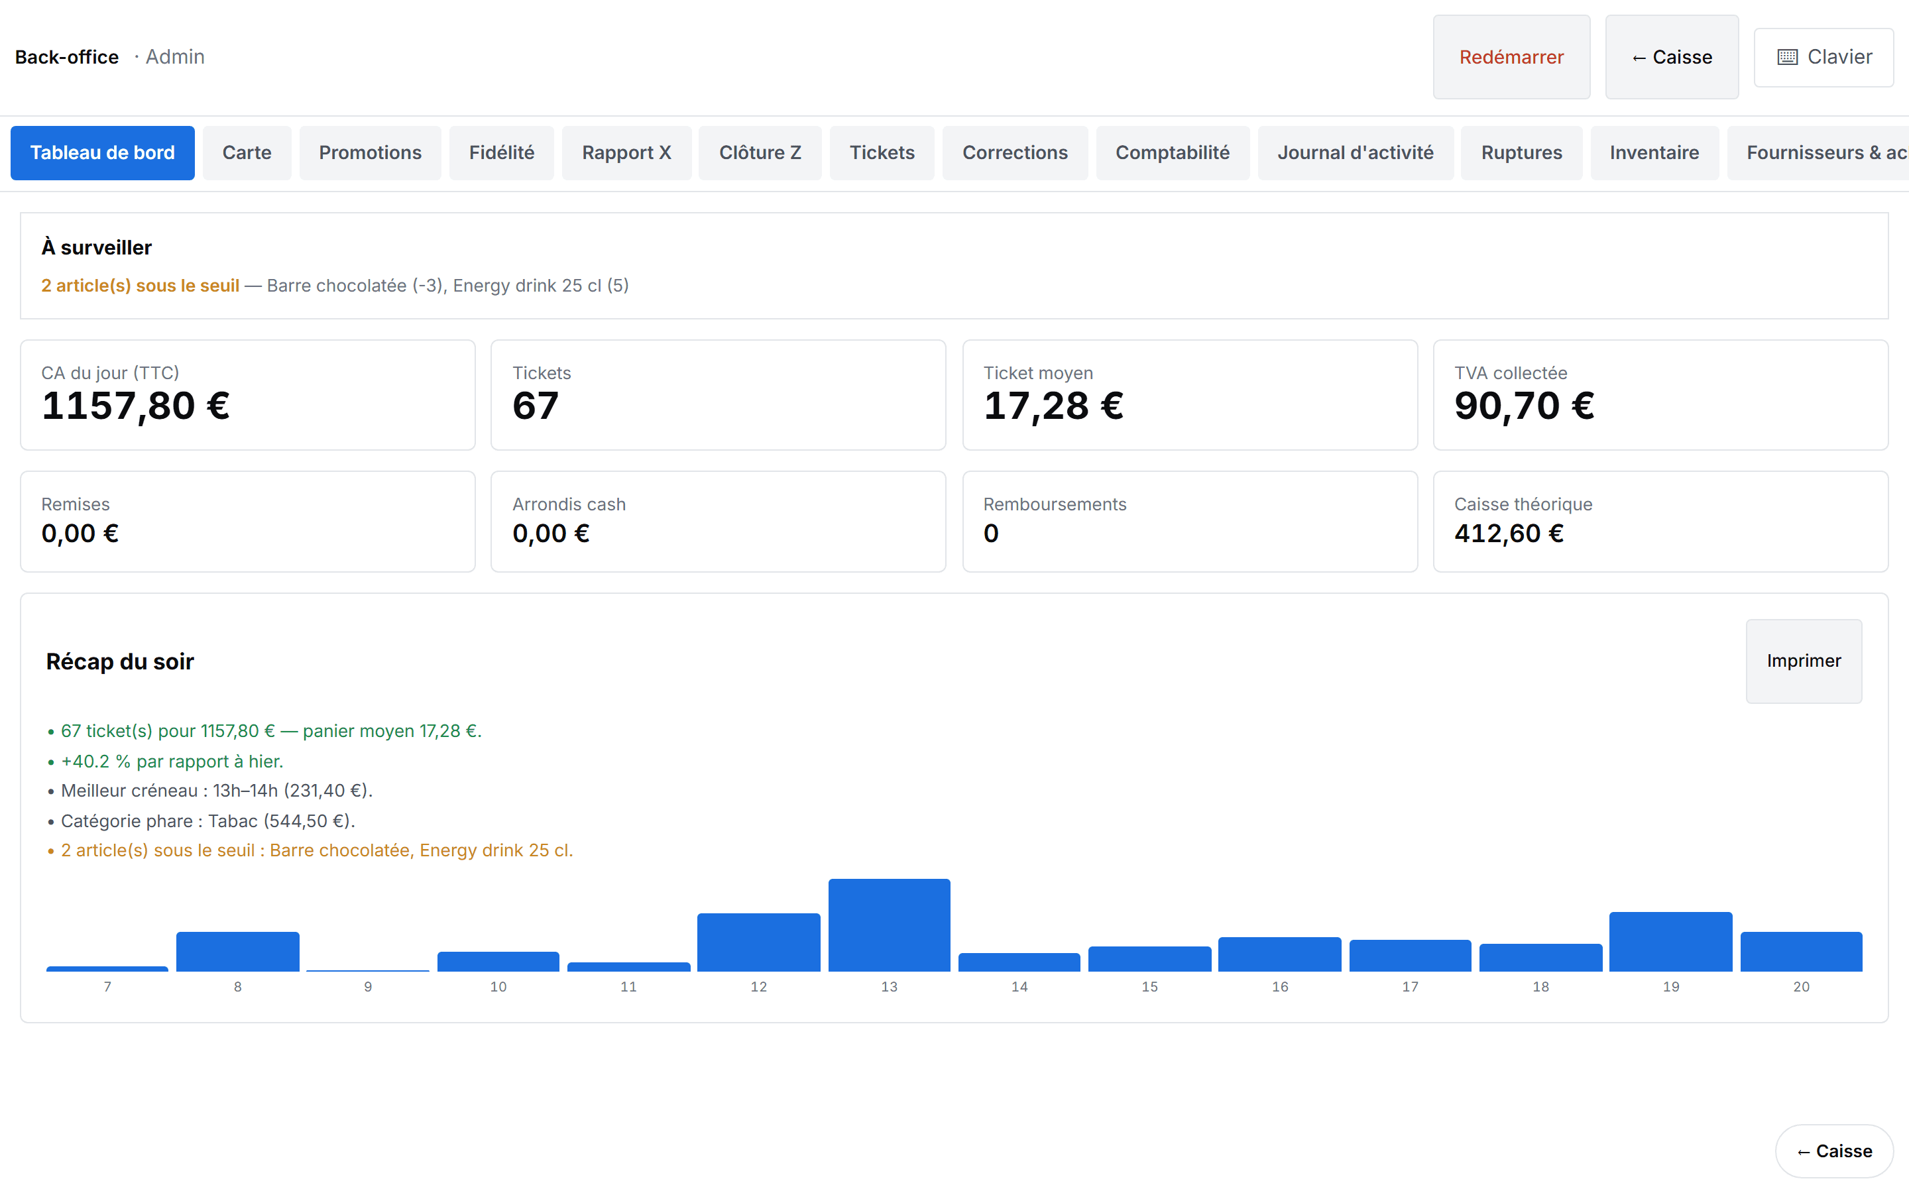Viewport: 1909px width, 1193px height.
Task: Click the 13h bar in the chart
Action: (889, 925)
